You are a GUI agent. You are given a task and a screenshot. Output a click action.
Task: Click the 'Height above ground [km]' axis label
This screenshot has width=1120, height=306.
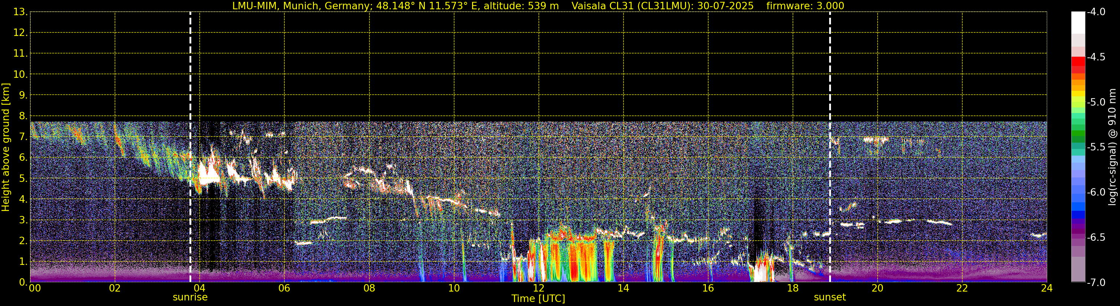[6, 147]
